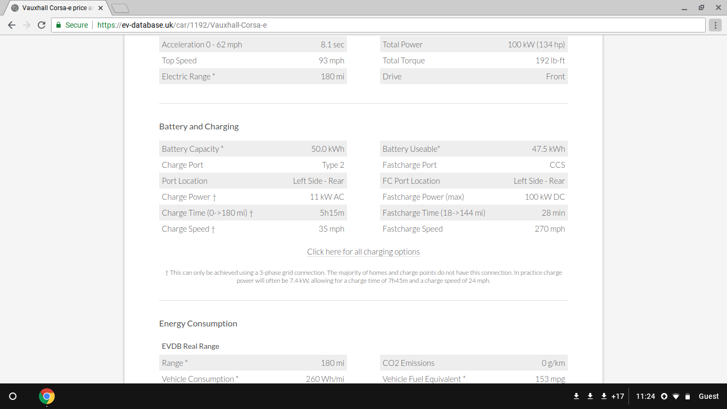The image size is (727, 409).
Task: Click the Vehicle Consumption 260 Wh/mi value
Action: coord(325,379)
